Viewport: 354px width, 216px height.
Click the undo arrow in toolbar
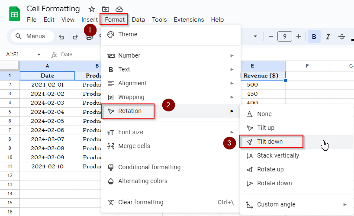click(x=61, y=37)
